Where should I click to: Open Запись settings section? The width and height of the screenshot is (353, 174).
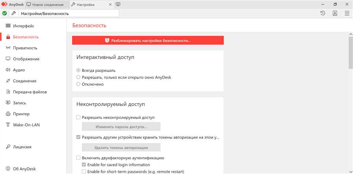[20, 103]
